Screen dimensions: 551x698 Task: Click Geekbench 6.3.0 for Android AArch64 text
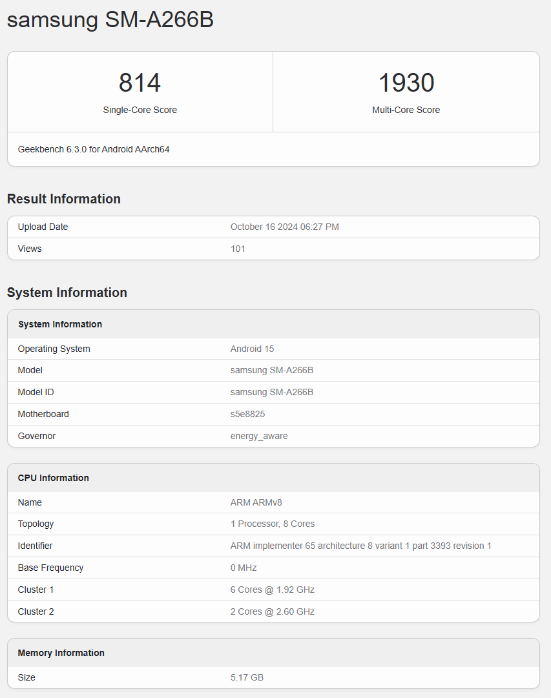(x=94, y=149)
